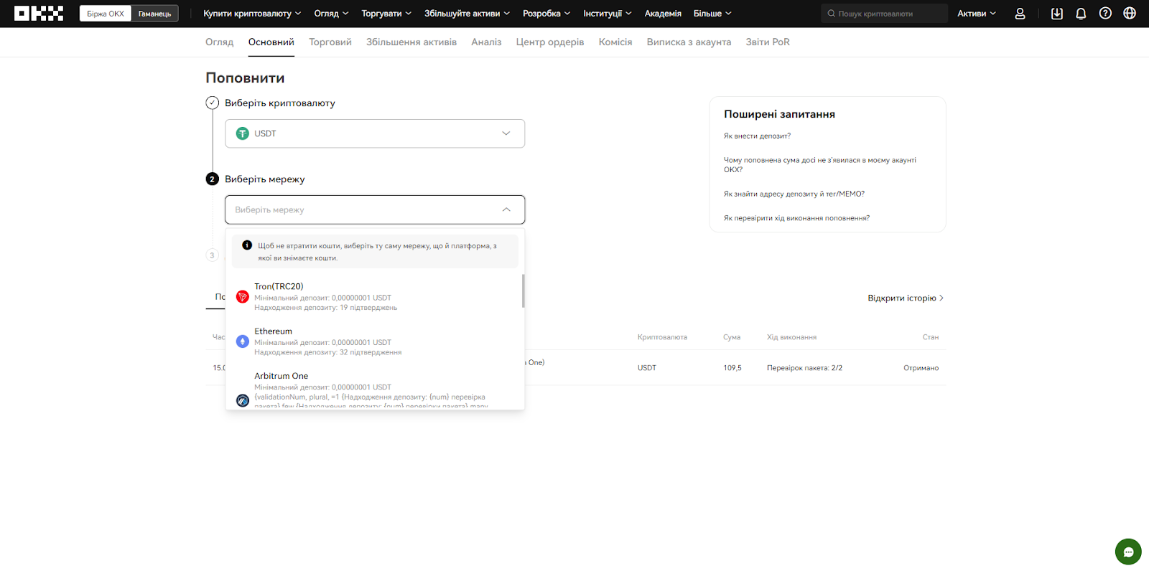
Task: Open Центр ордерів tab
Action: pos(550,42)
